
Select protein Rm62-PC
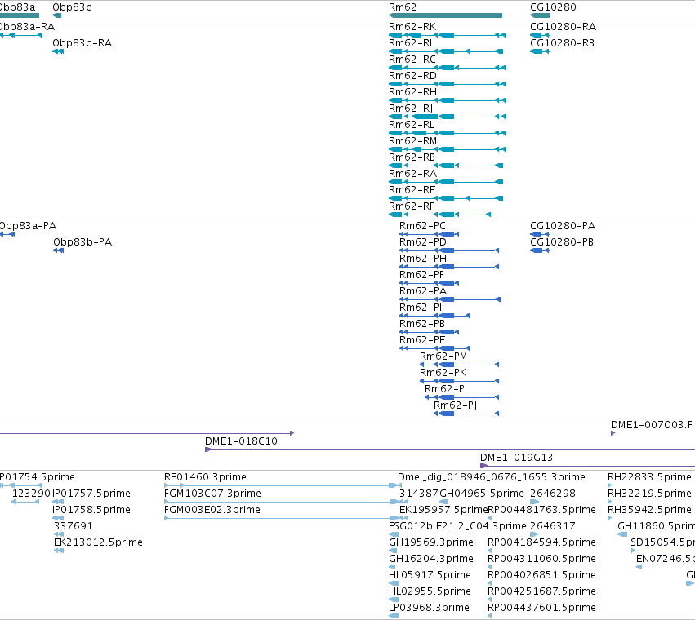point(429,234)
